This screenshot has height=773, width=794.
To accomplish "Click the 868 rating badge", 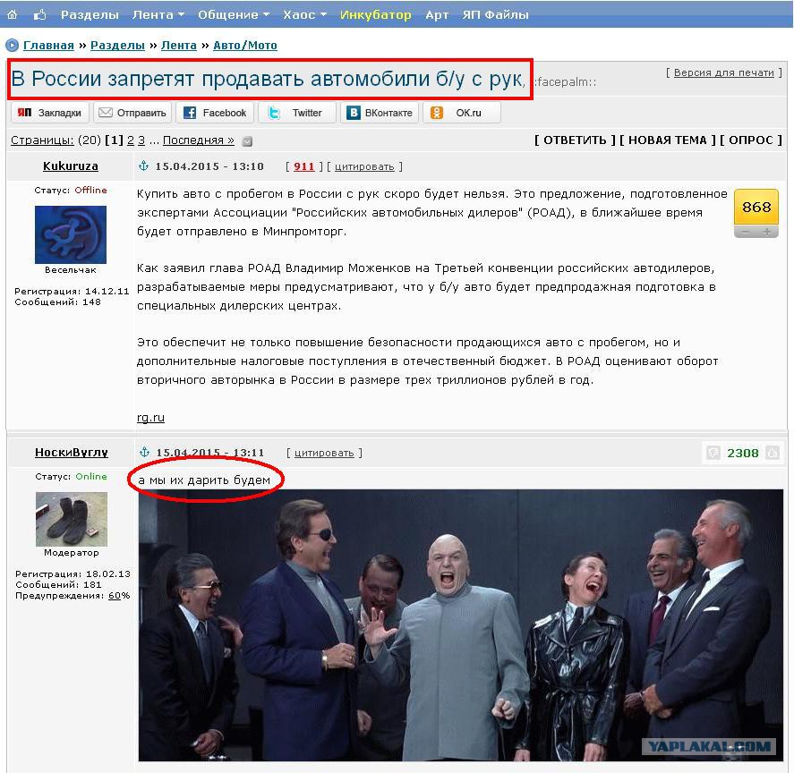I will [756, 207].
